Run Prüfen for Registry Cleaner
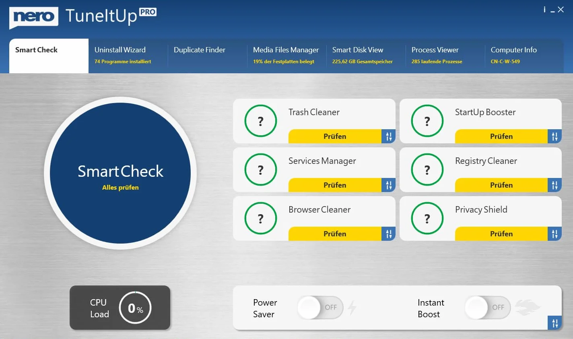Viewport: 573px width, 339px height. coord(501,185)
